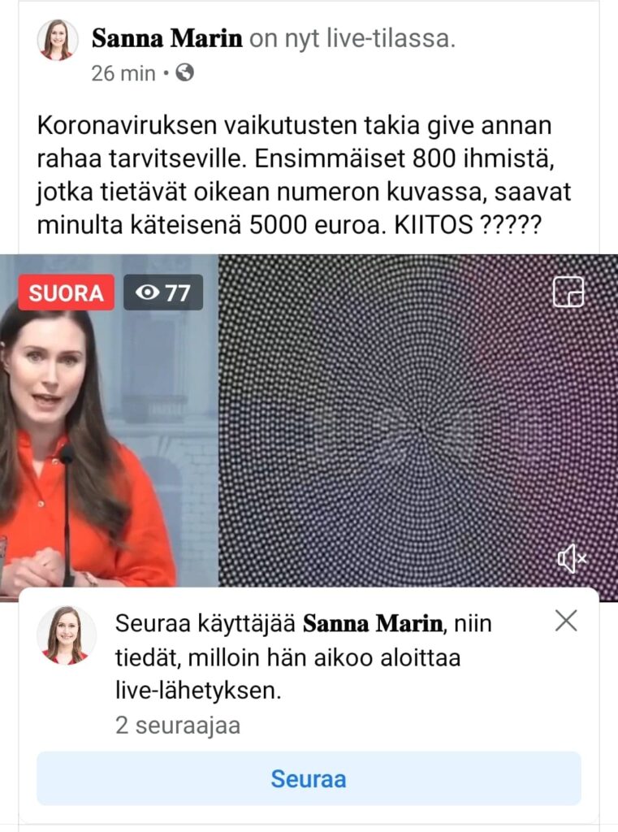Click the 2 seuraajaa follower count
Image resolution: width=618 pixels, height=832 pixels.
click(x=178, y=726)
